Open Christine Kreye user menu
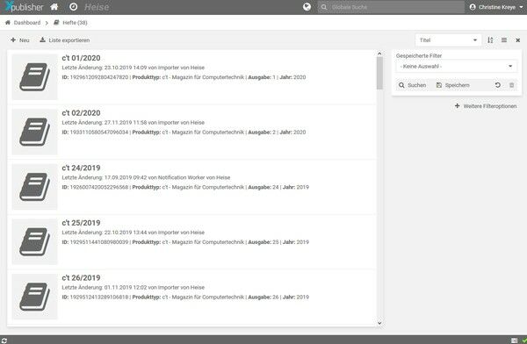Screen dimensions: 527x344 point(496,7)
